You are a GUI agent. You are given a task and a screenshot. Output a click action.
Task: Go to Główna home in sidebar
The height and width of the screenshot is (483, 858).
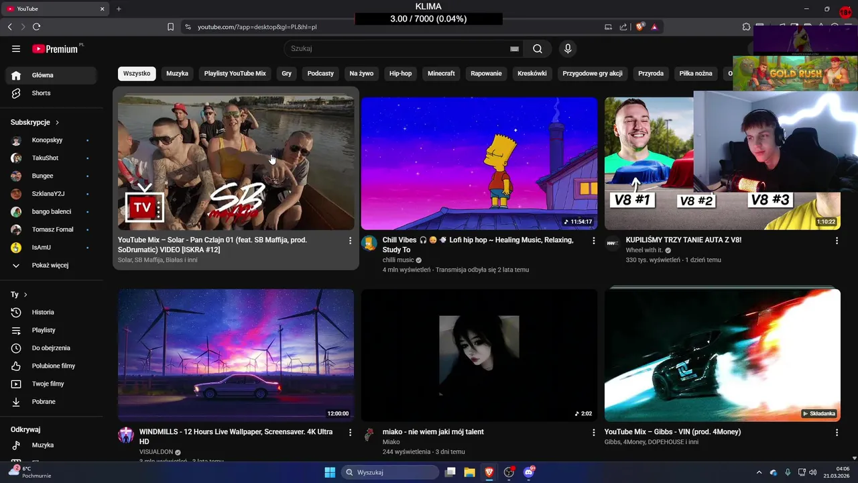pyautogui.click(x=51, y=75)
